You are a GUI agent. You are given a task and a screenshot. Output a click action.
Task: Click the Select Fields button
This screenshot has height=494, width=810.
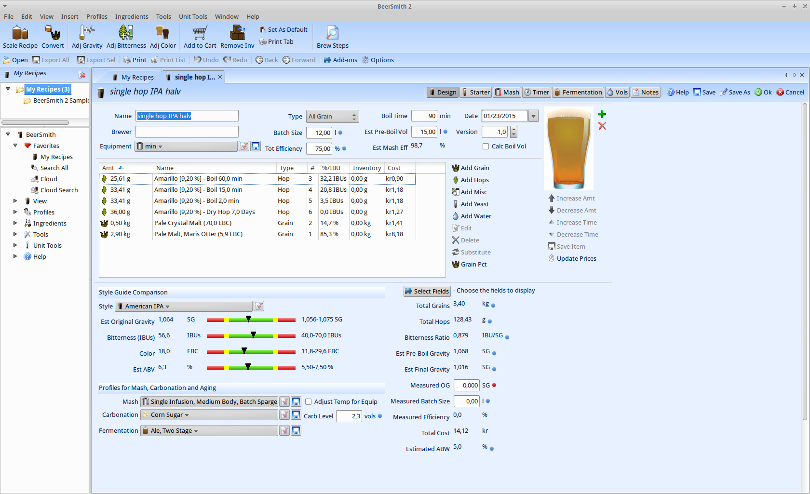(427, 291)
